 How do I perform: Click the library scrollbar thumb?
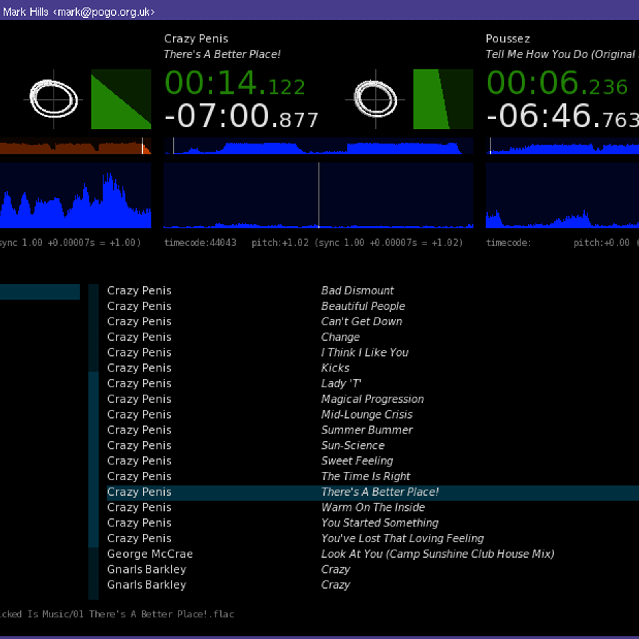coord(93,459)
